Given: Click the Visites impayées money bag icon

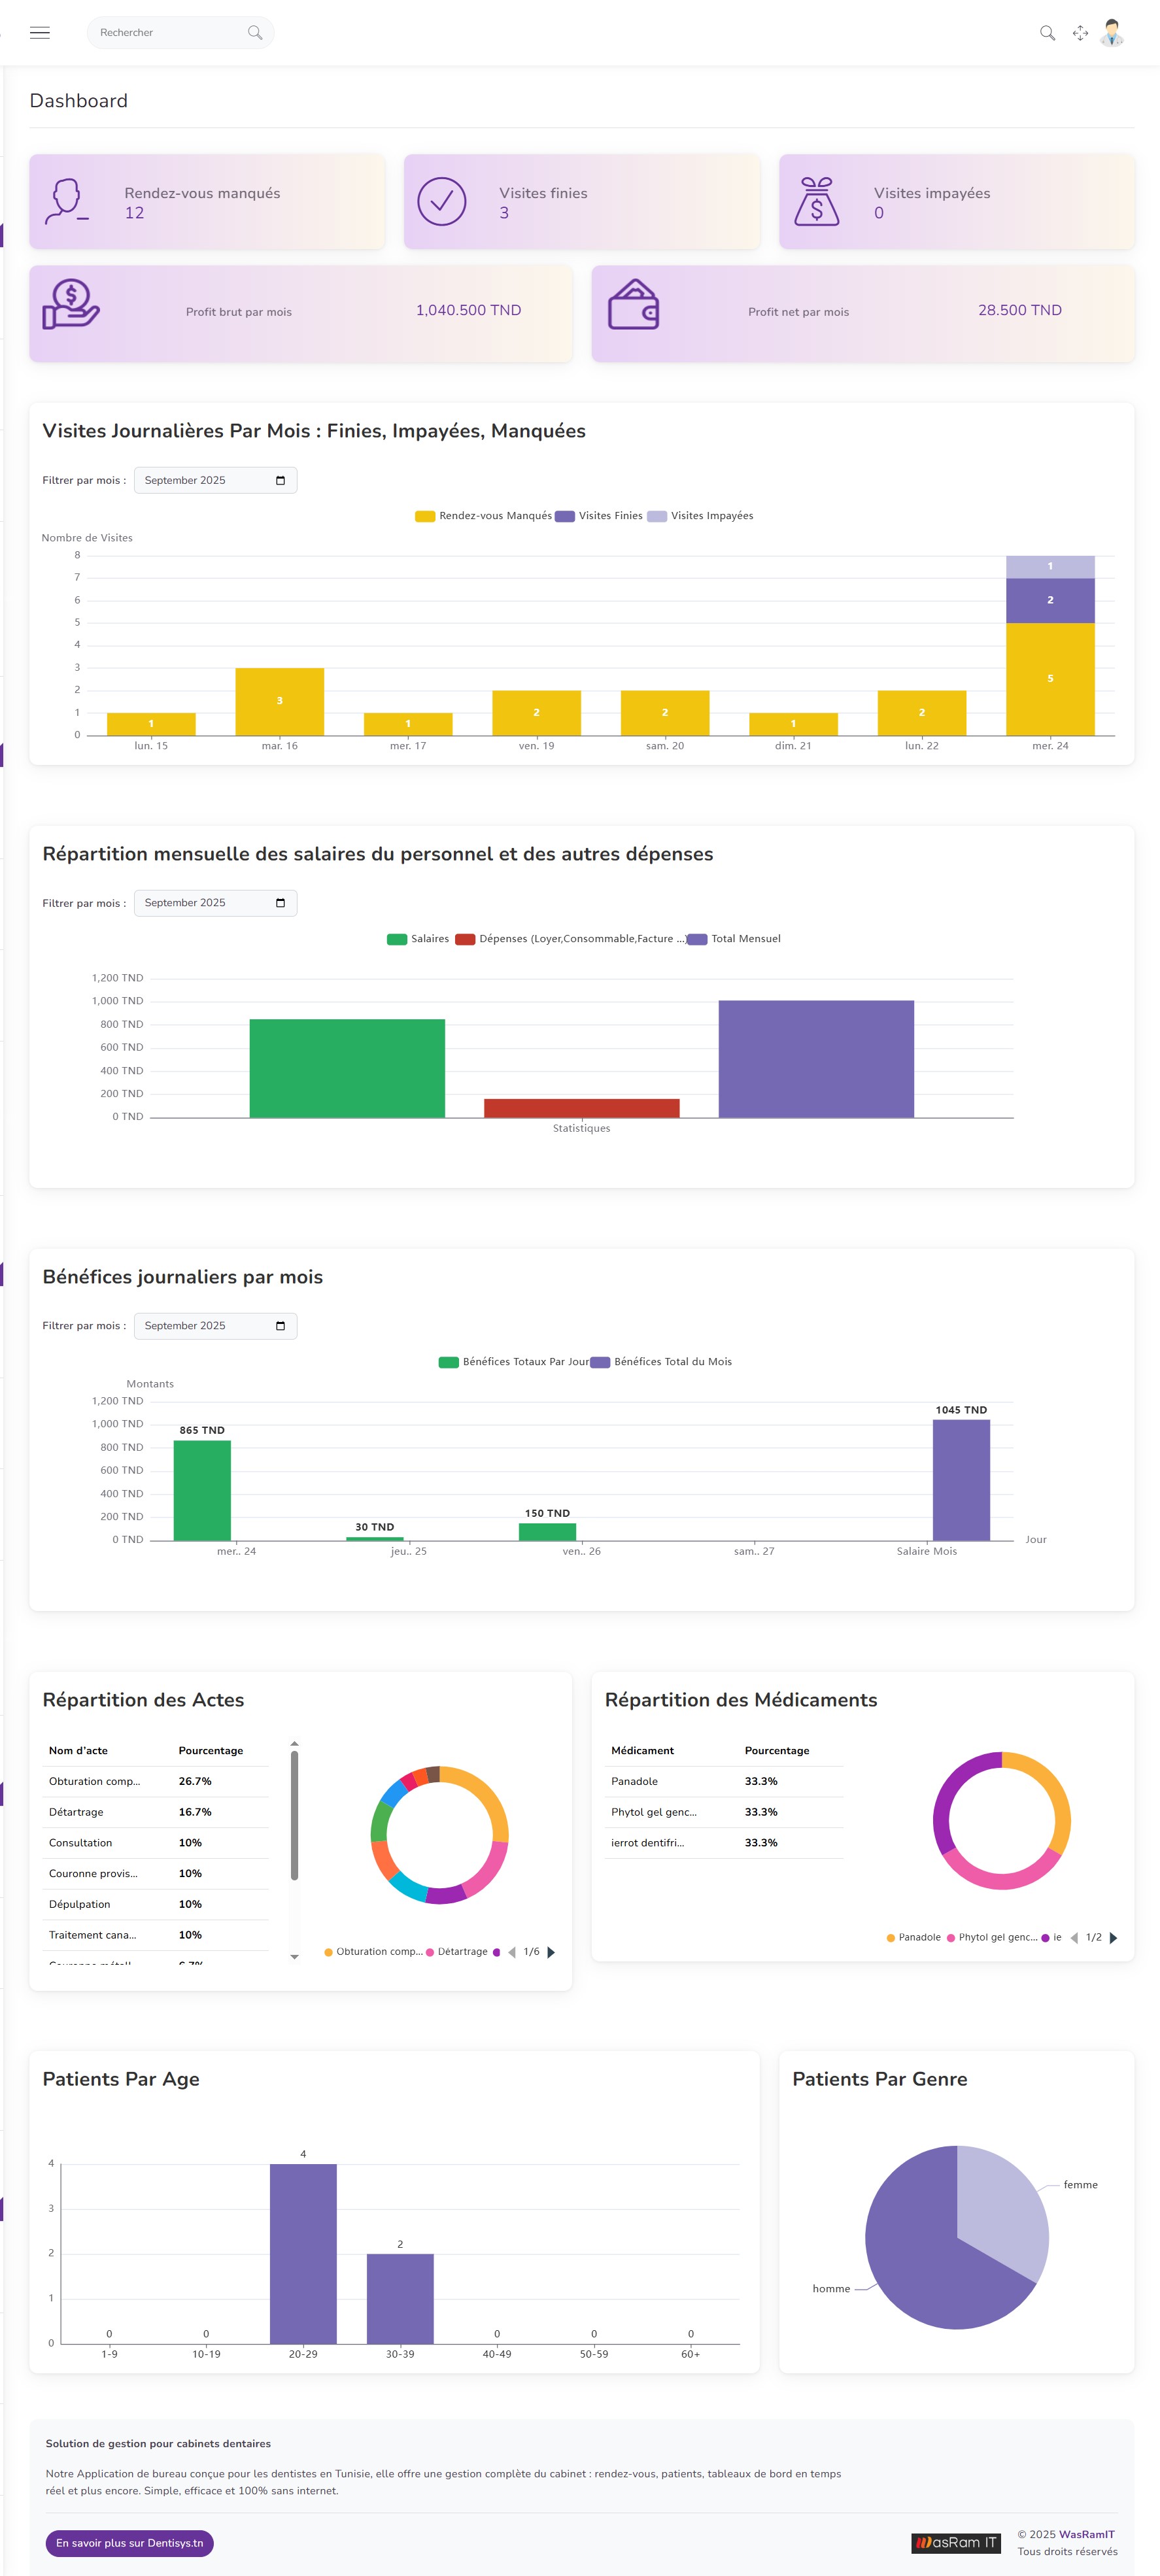Looking at the screenshot, I should tap(816, 201).
